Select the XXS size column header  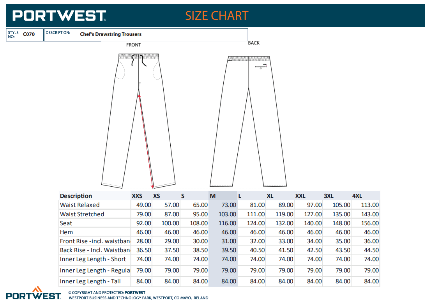(137, 196)
